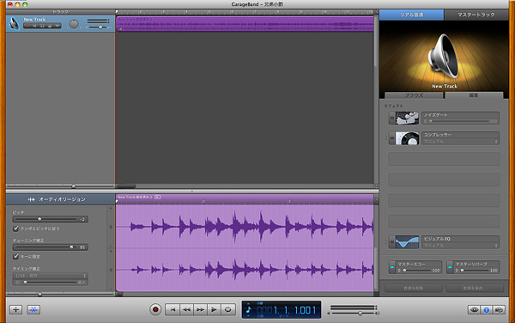This screenshot has width=515, height=323.
Task: Open the 編集 tab
Action: (474, 95)
